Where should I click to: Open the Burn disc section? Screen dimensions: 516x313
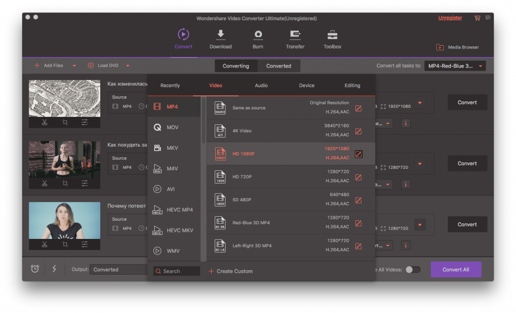pyautogui.click(x=258, y=35)
